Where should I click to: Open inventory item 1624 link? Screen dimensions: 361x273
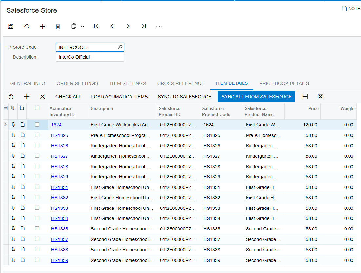pos(56,125)
